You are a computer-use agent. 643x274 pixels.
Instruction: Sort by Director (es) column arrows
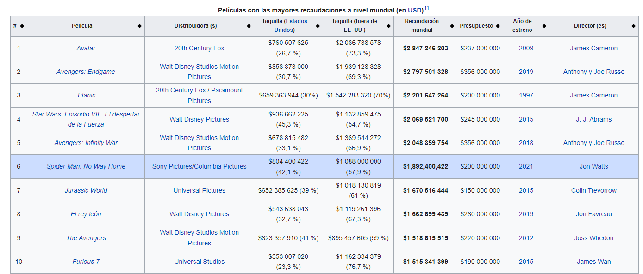pos(633,26)
